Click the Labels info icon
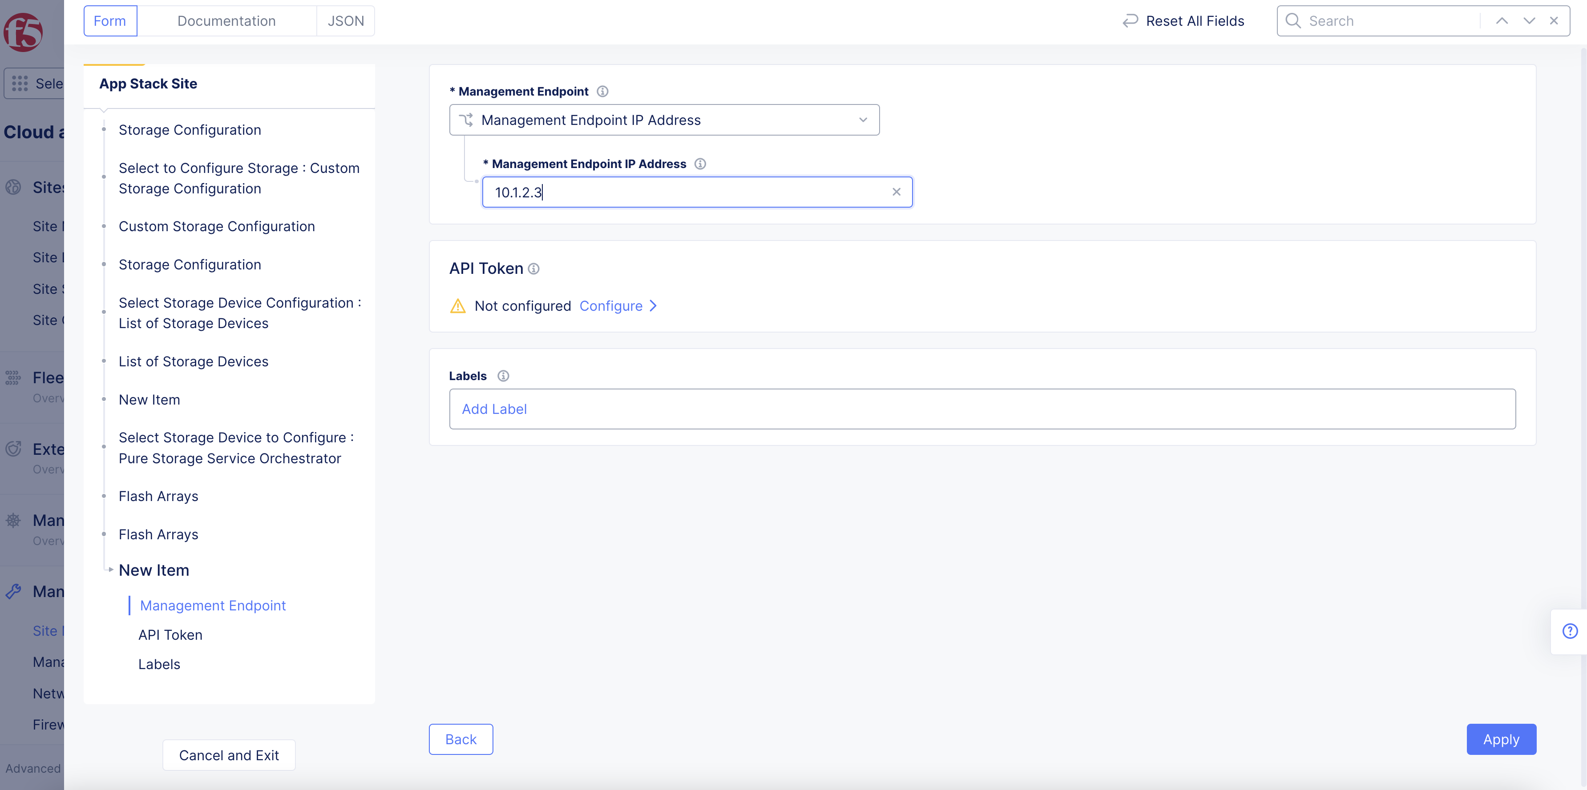Screen dimensions: 1587x790 (503, 376)
